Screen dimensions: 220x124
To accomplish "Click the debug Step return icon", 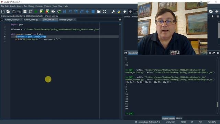I will [82, 11].
